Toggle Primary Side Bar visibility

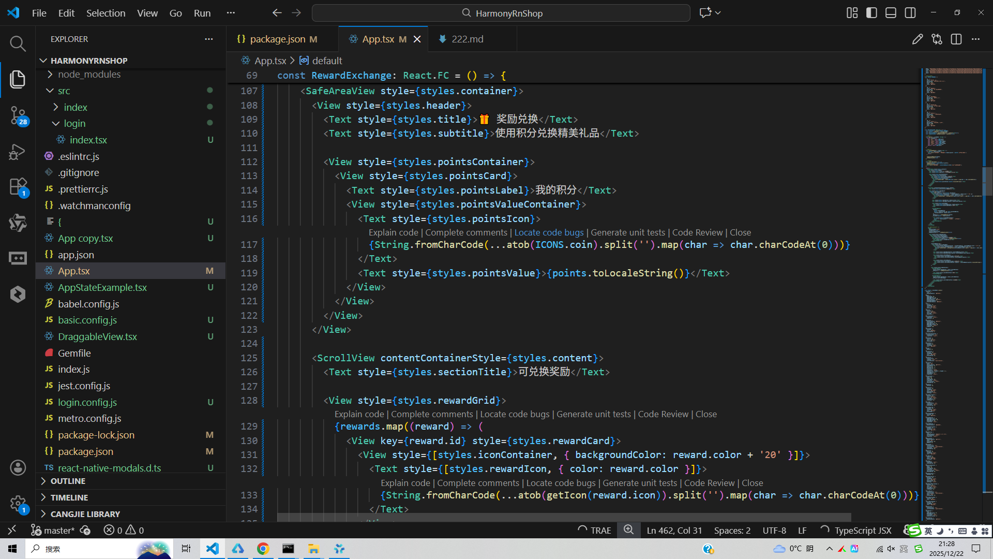tap(871, 13)
